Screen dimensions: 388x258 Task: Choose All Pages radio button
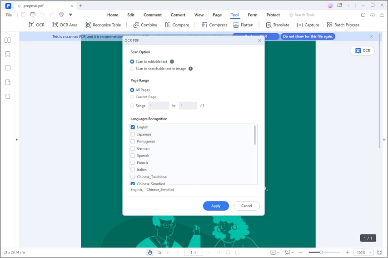click(132, 90)
